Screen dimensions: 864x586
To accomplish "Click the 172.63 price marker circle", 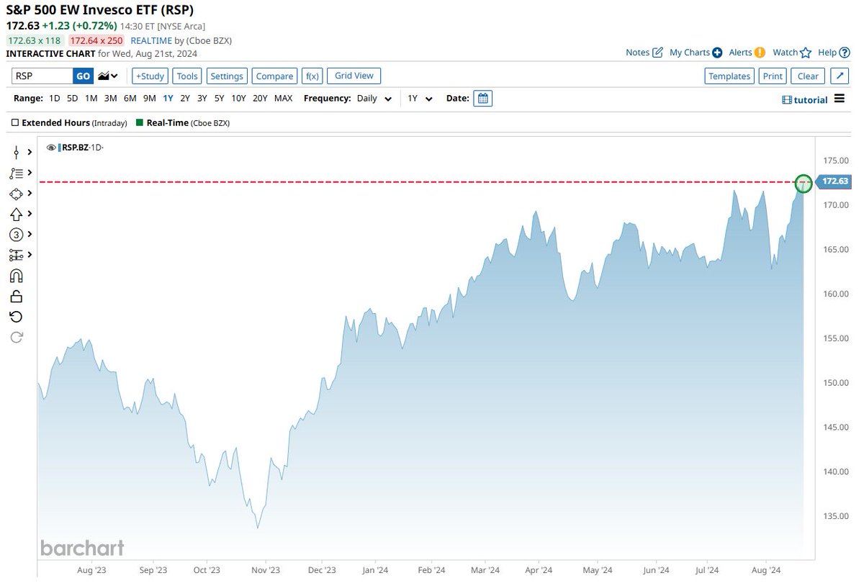I will tap(804, 184).
